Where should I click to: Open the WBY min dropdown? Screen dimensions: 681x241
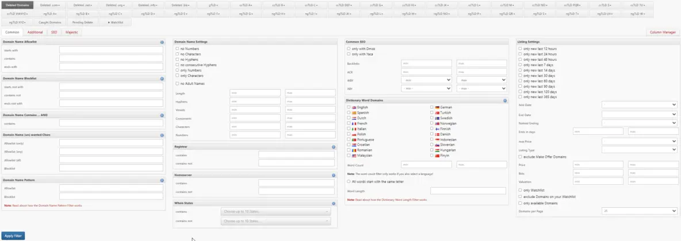click(x=427, y=80)
